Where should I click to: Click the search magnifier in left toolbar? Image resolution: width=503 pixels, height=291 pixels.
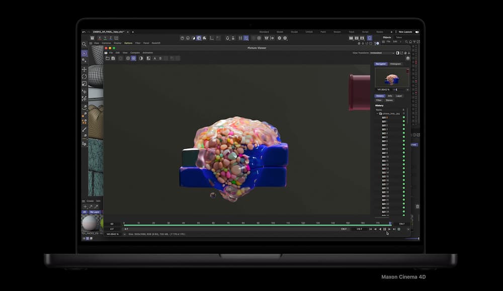coord(84,44)
